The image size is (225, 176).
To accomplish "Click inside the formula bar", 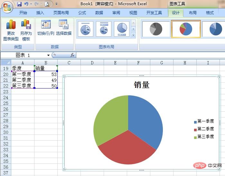I will [150, 55].
